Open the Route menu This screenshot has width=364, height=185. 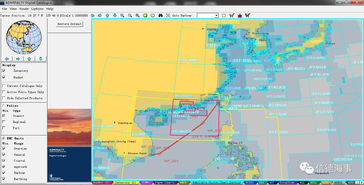(24, 9)
